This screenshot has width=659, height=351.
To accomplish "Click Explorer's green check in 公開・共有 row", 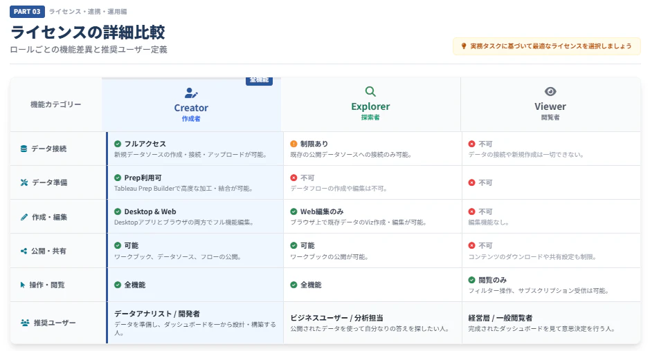I will (294, 245).
